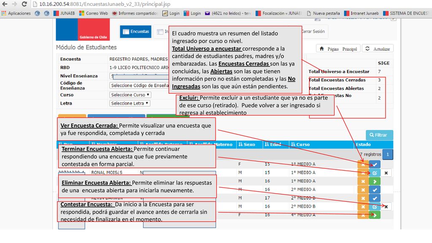
Task: Open the Seleccione Letra dropdown
Action: tap(130, 103)
